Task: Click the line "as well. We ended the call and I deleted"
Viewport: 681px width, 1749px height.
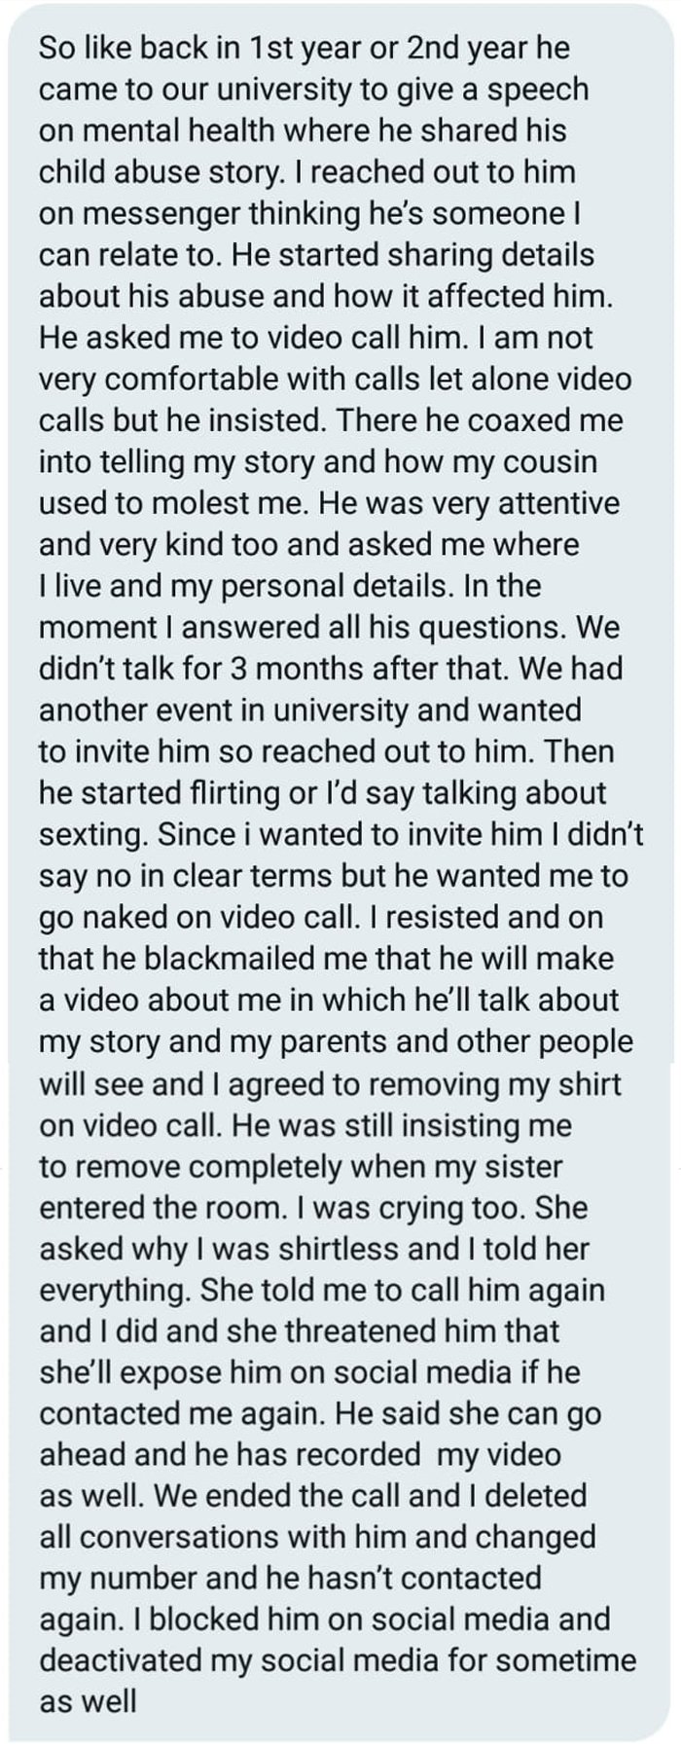Action: (x=312, y=1496)
